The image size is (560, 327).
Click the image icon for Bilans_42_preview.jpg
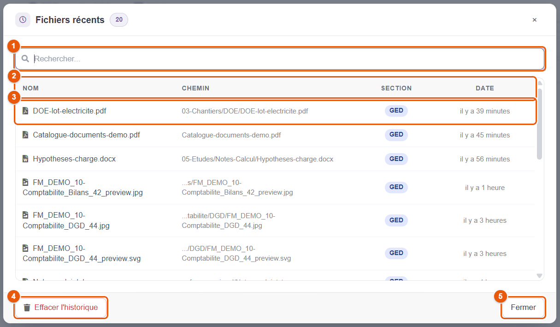pos(25,182)
